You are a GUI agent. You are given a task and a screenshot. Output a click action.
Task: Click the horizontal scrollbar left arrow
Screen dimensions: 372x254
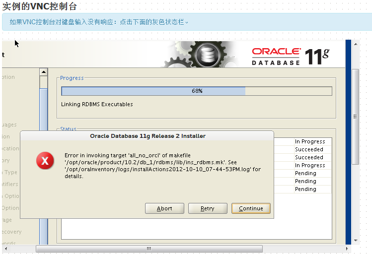coord(6,249)
